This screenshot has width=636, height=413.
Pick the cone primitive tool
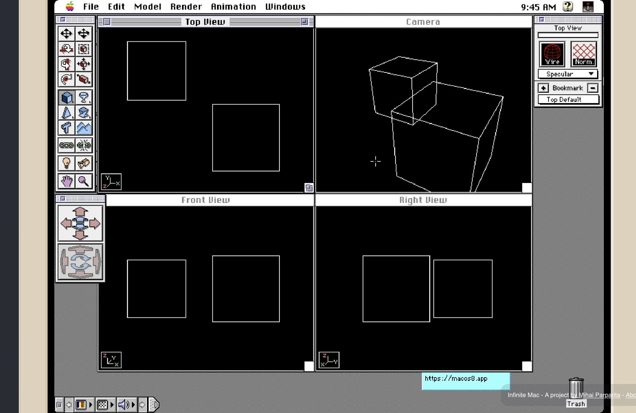(66, 113)
